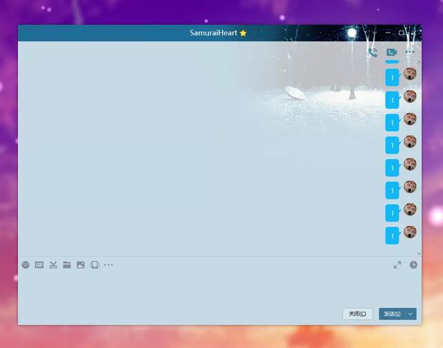Viewport: 443px width, 348px height.
Task: Open the emoji picker
Action: (26, 265)
